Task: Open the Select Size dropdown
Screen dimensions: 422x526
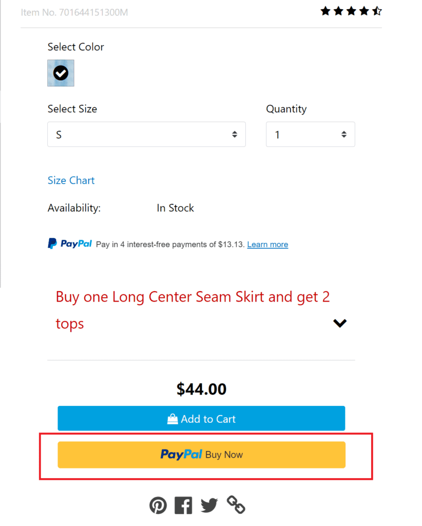Action: point(146,135)
